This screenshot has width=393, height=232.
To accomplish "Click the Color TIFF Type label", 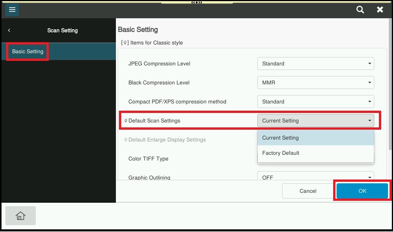I will (148, 159).
